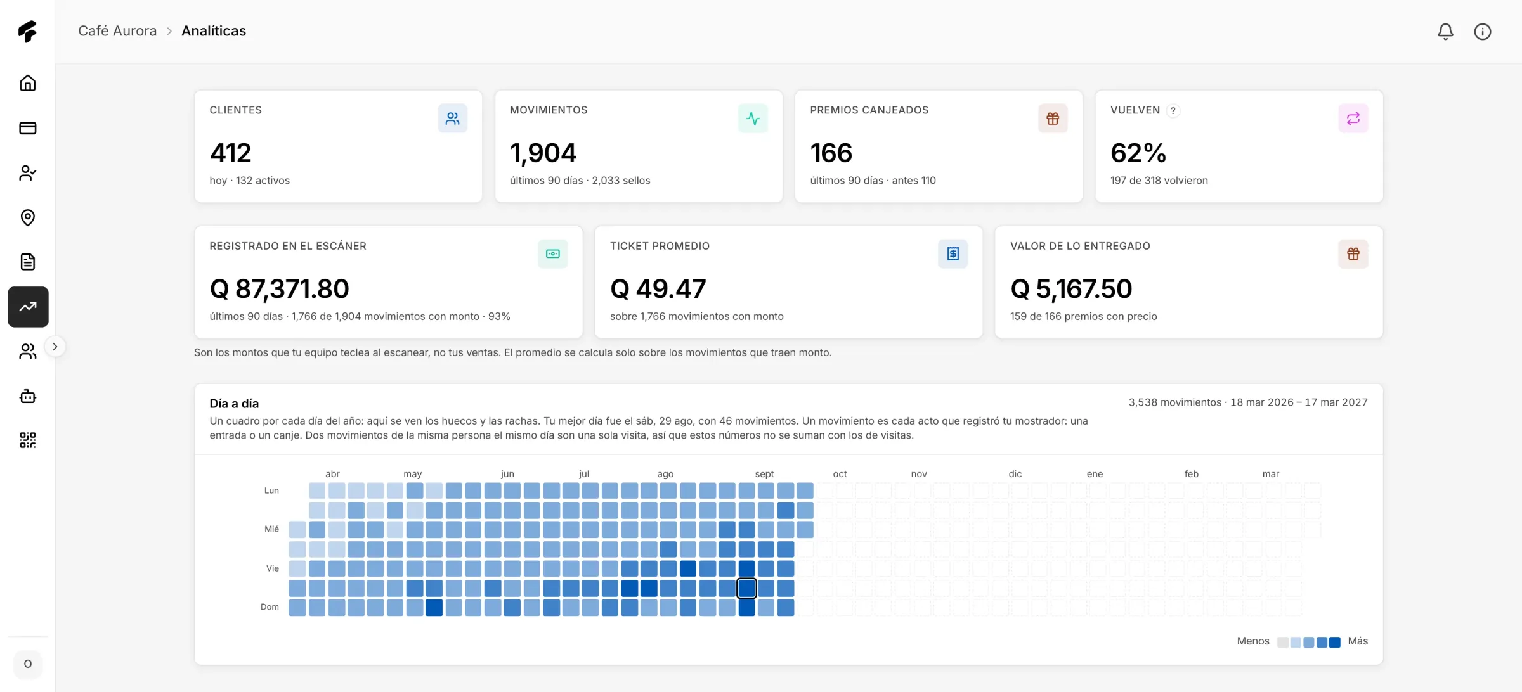Click the Clientes card people icon
This screenshot has height=692, width=1522.
click(452, 119)
